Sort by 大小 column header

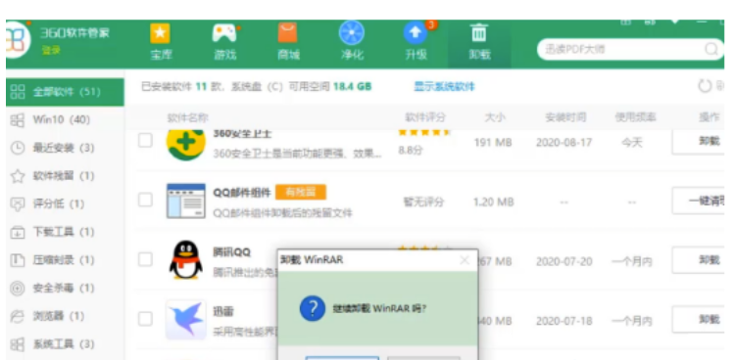point(495,117)
